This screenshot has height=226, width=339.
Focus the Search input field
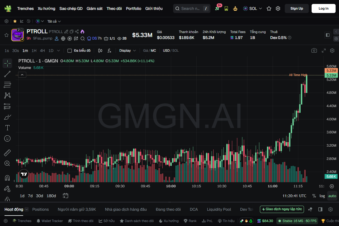[x=192, y=8]
